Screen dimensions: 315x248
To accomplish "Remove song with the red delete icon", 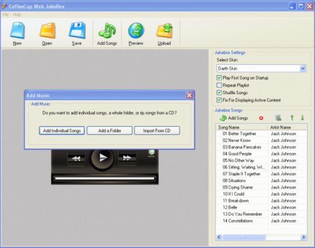I will tap(261, 118).
